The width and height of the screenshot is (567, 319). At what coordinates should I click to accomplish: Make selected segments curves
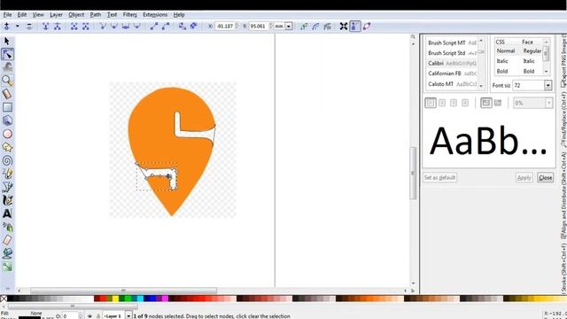point(166,26)
